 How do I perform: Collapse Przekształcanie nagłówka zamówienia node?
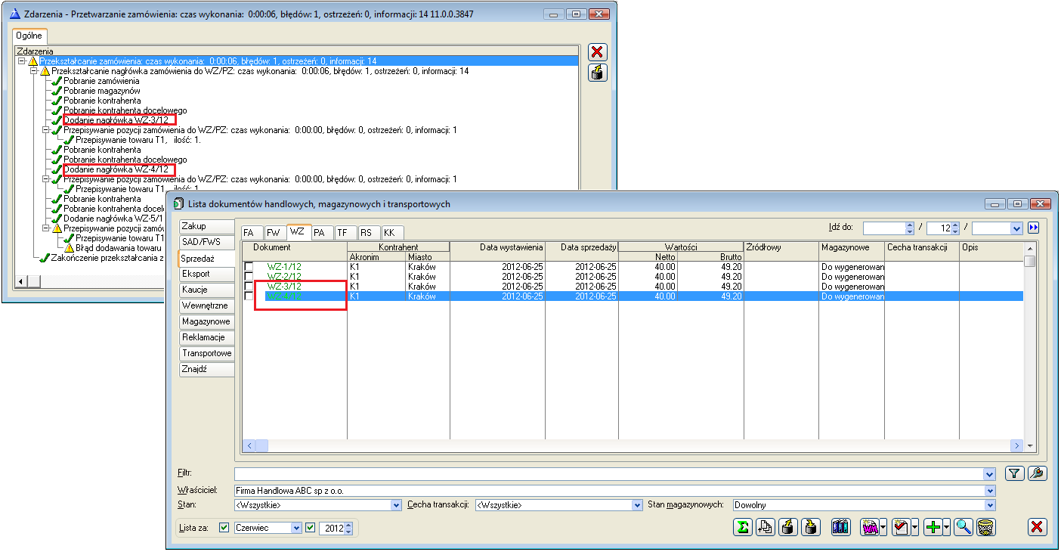pos(33,71)
